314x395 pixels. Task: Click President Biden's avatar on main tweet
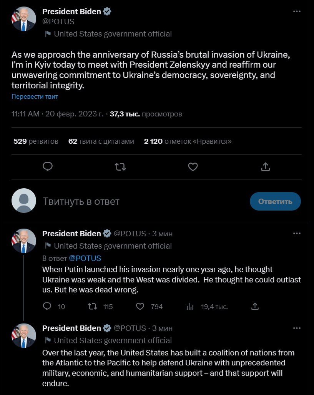[x=24, y=19]
